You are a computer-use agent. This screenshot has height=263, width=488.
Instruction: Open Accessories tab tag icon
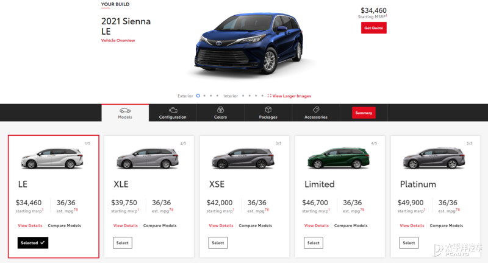tap(316, 110)
